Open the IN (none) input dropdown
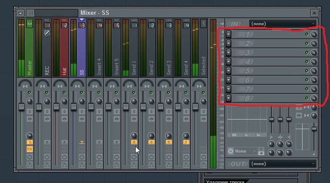The height and width of the screenshot is (183, 330). (x=283, y=24)
